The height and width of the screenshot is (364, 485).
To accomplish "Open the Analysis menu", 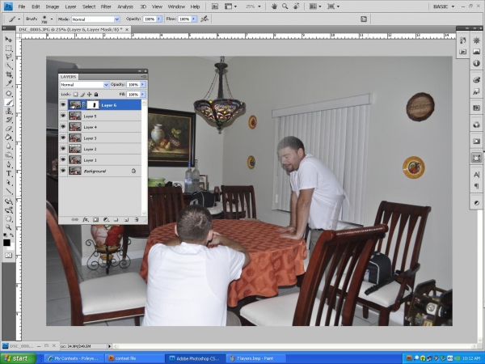I will (125, 6).
